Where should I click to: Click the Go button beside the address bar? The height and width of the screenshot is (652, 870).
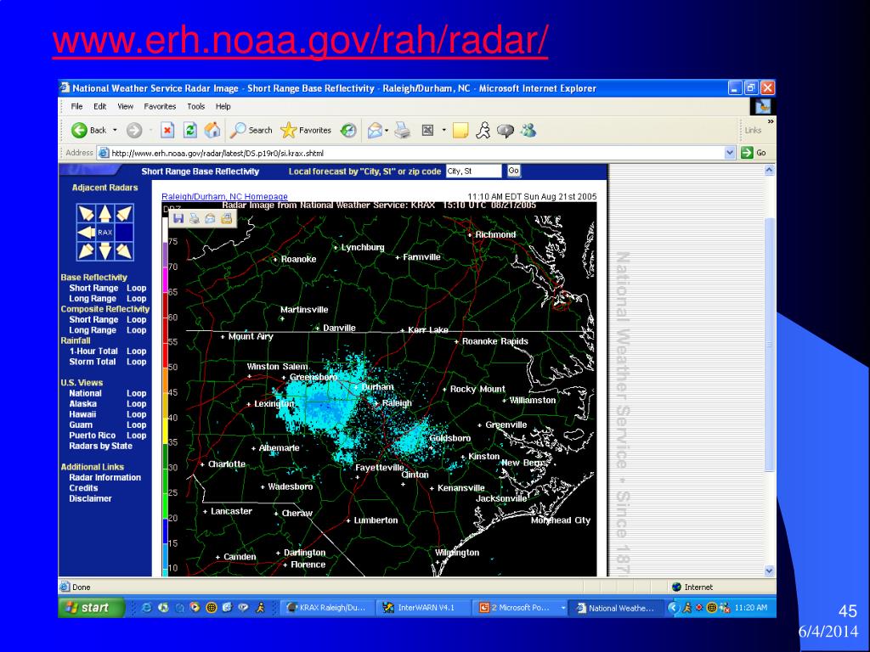[754, 153]
